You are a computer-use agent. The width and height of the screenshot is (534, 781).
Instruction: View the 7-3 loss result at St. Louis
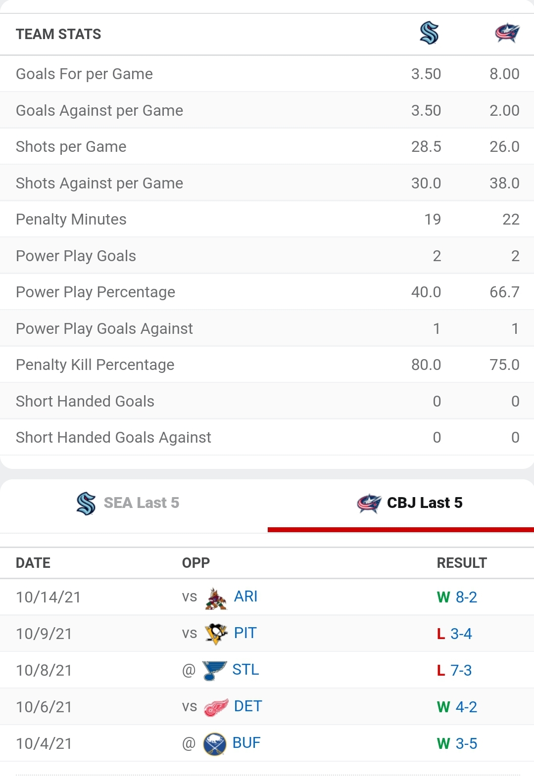pyautogui.click(x=461, y=671)
